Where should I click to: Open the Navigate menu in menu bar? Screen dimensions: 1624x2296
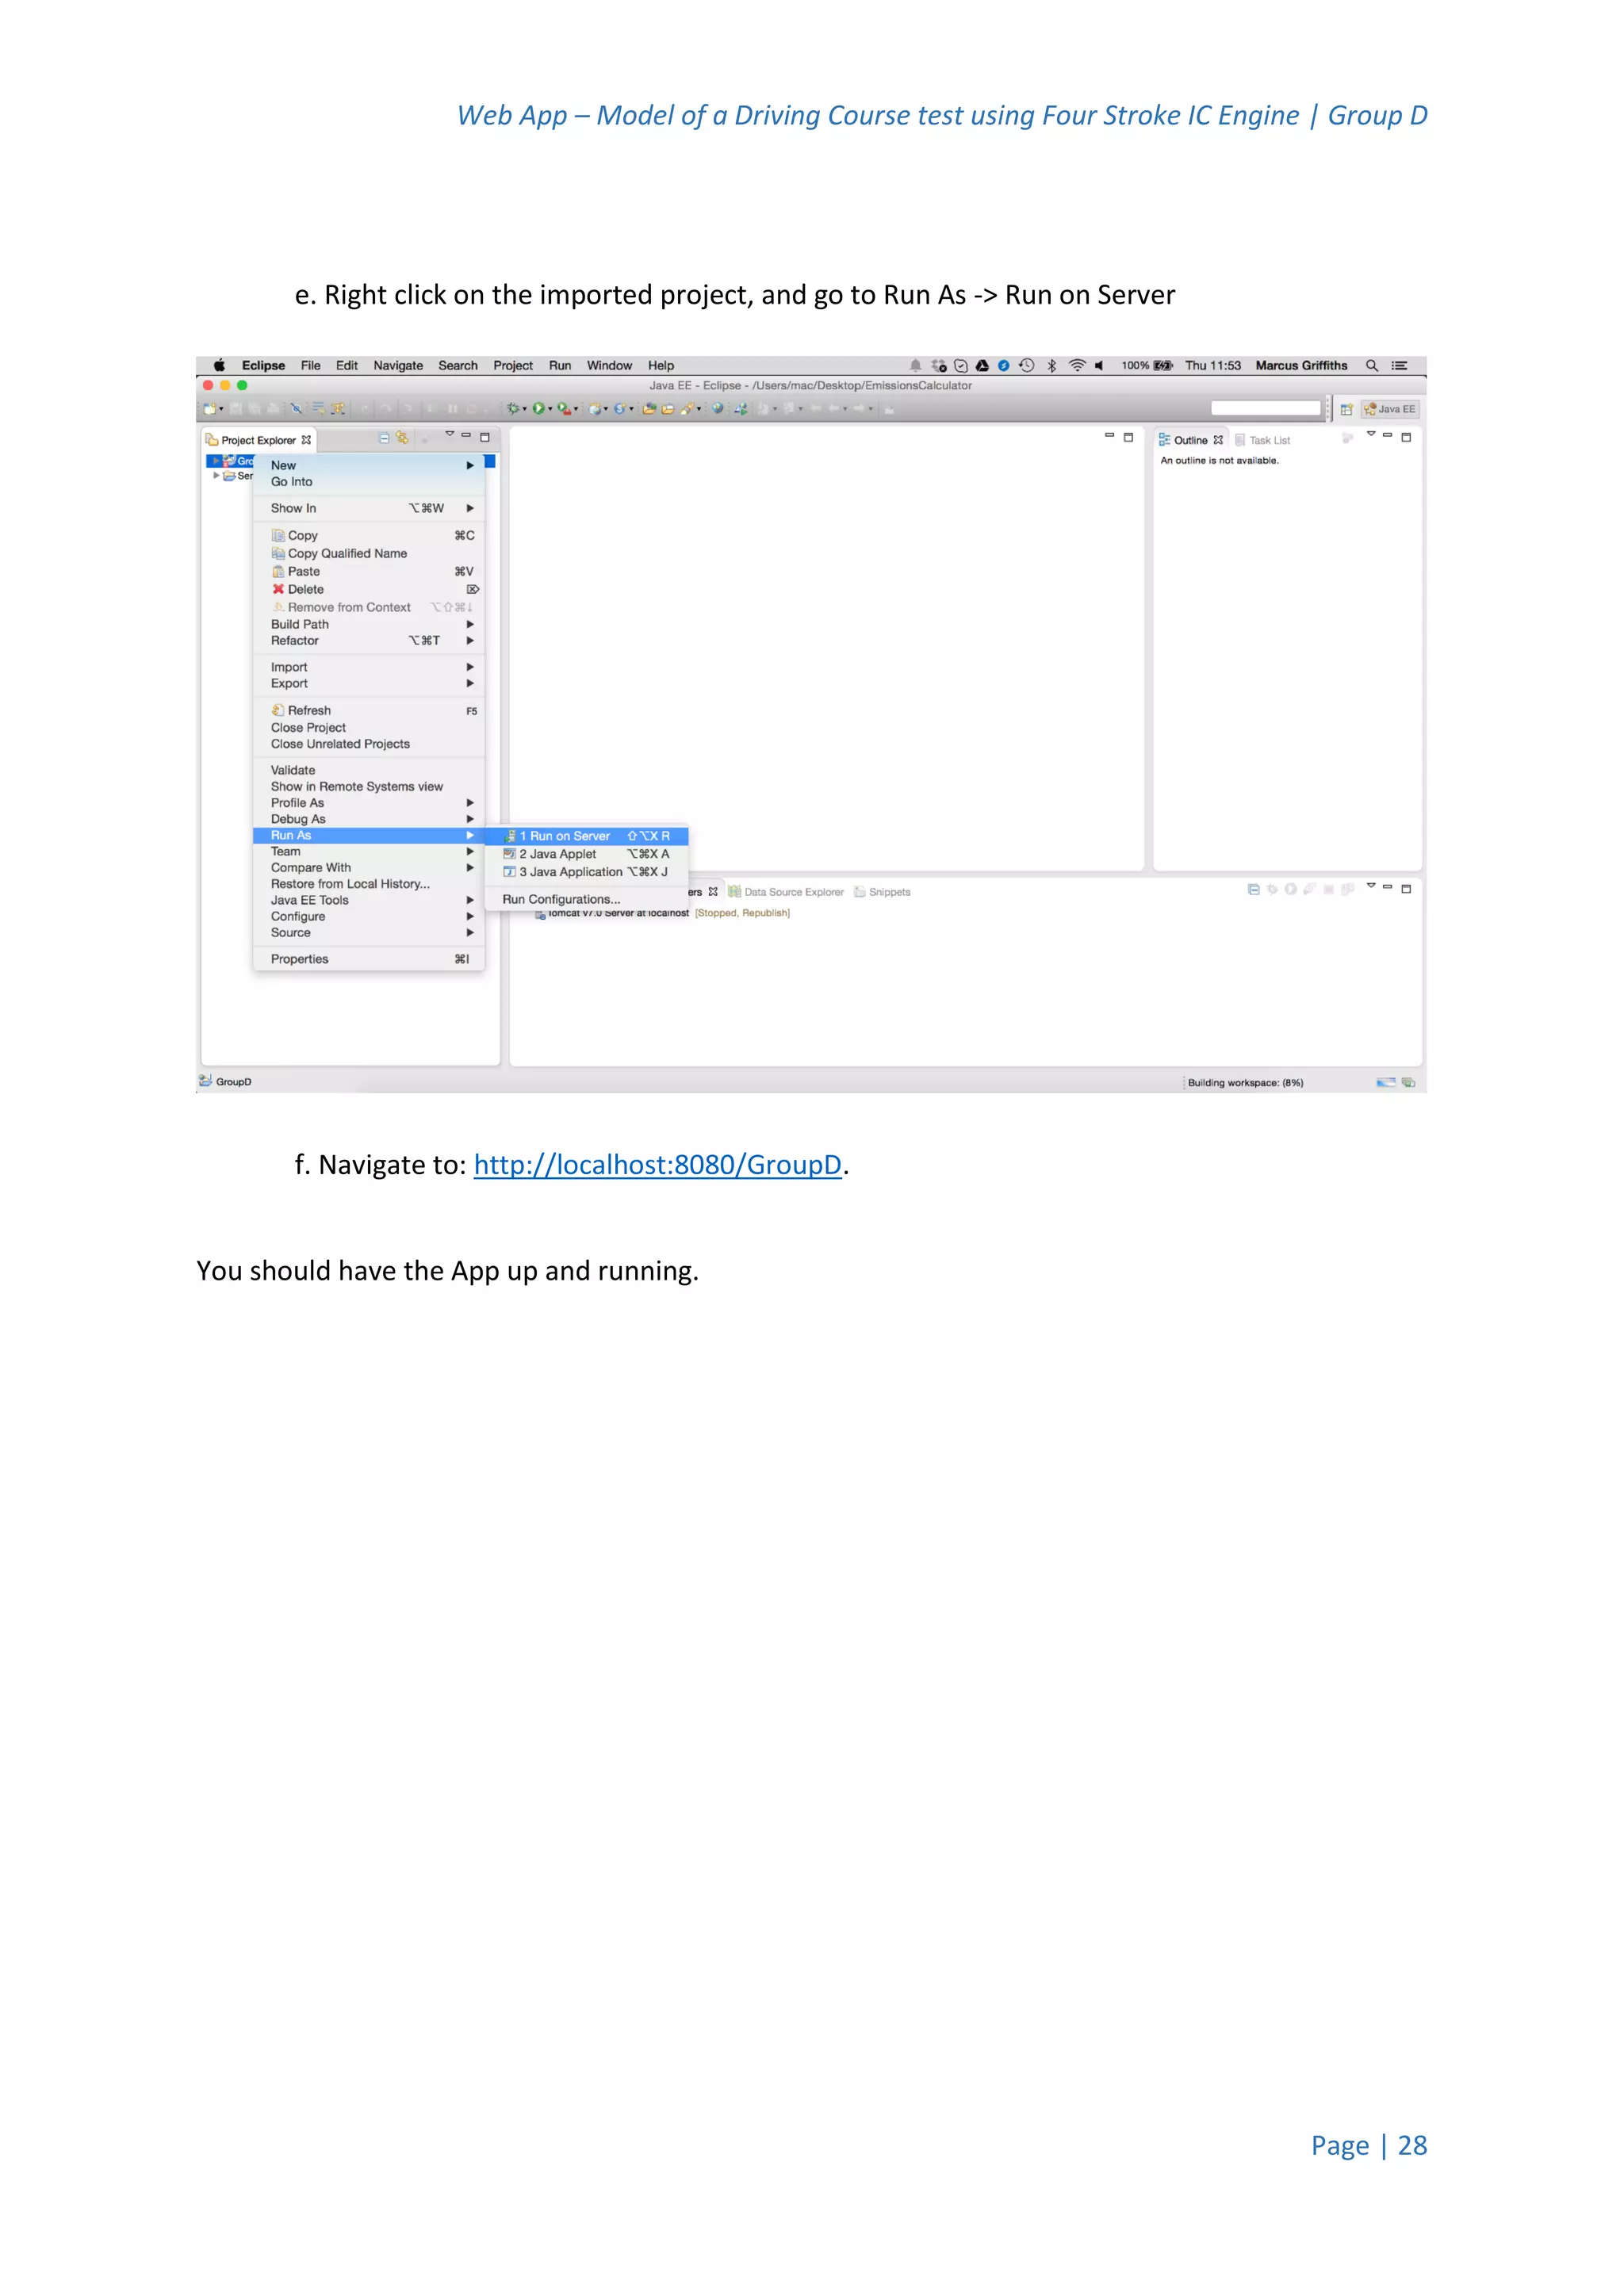tap(398, 366)
